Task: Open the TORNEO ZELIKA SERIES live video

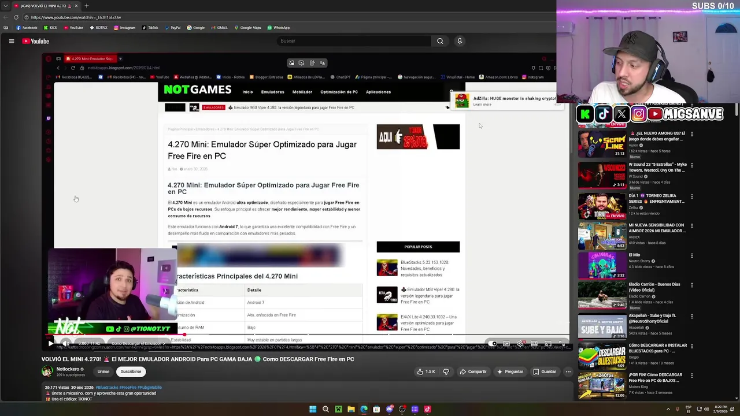Action: click(602, 206)
